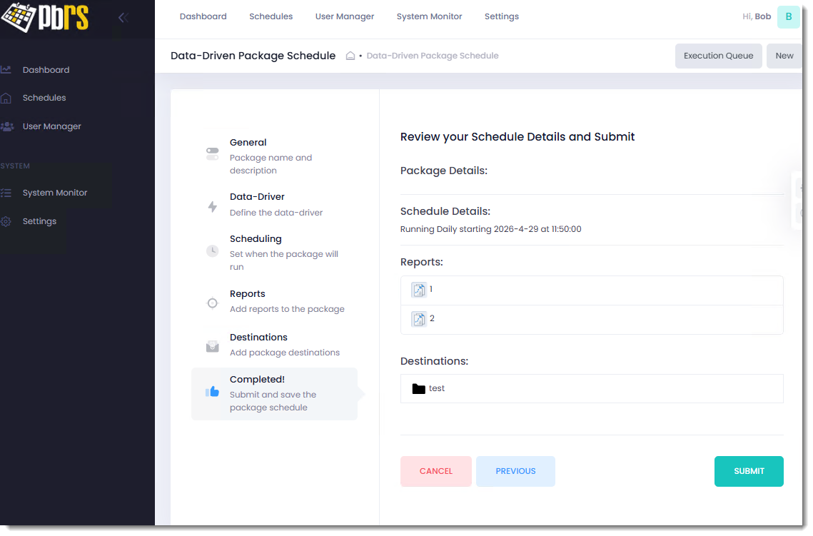Click the report icon beside report 1
Screen dimensions: 813x536
[419, 290]
